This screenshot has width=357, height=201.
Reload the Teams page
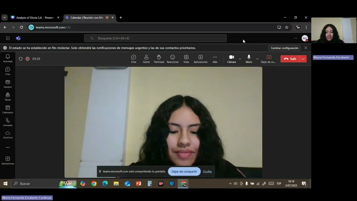(x=21, y=27)
